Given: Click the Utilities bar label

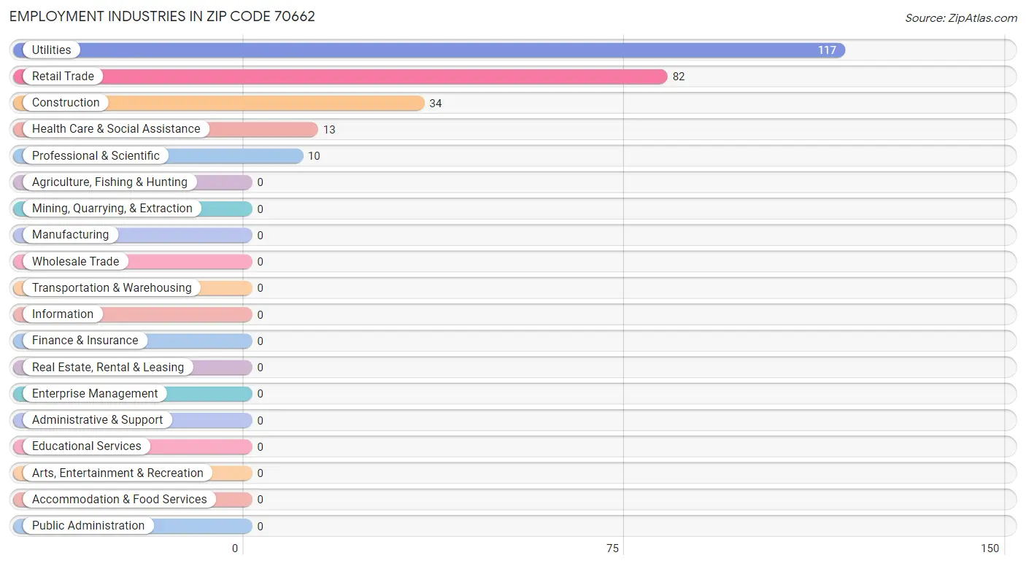Looking at the screenshot, I should click(52, 50).
